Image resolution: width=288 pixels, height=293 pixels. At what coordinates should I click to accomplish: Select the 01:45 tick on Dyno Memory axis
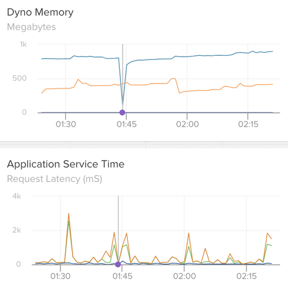(127, 124)
